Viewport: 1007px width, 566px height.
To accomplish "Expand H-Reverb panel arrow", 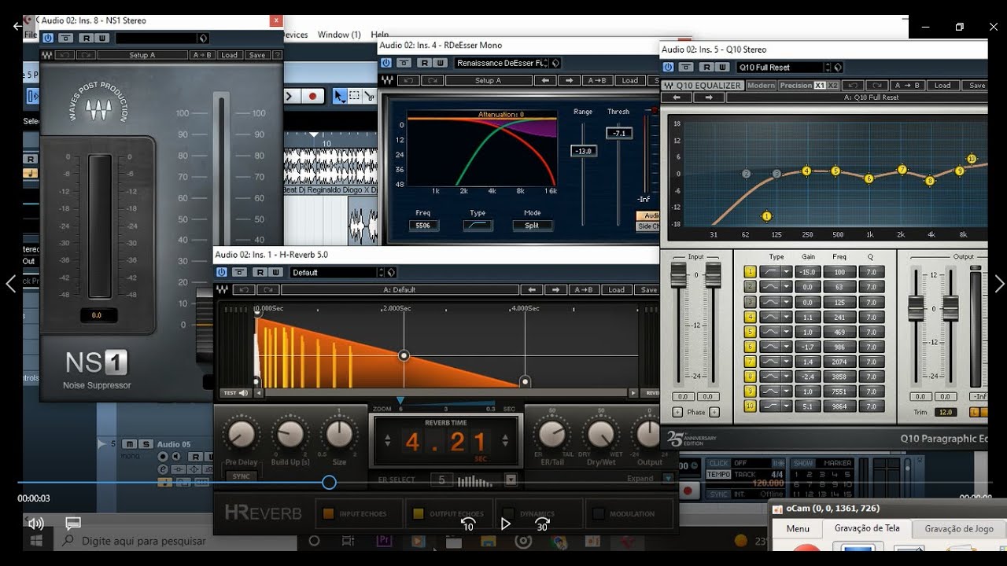I will click(x=668, y=478).
